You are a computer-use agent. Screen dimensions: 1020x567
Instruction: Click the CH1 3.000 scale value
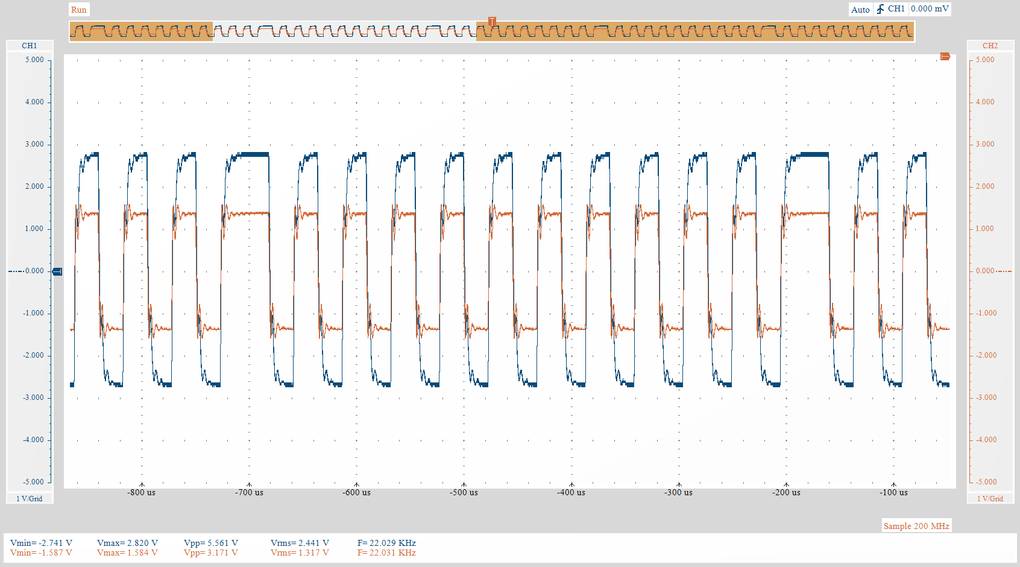[34, 144]
